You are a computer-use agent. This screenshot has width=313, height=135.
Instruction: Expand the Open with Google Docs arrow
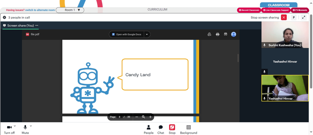(x=147, y=34)
